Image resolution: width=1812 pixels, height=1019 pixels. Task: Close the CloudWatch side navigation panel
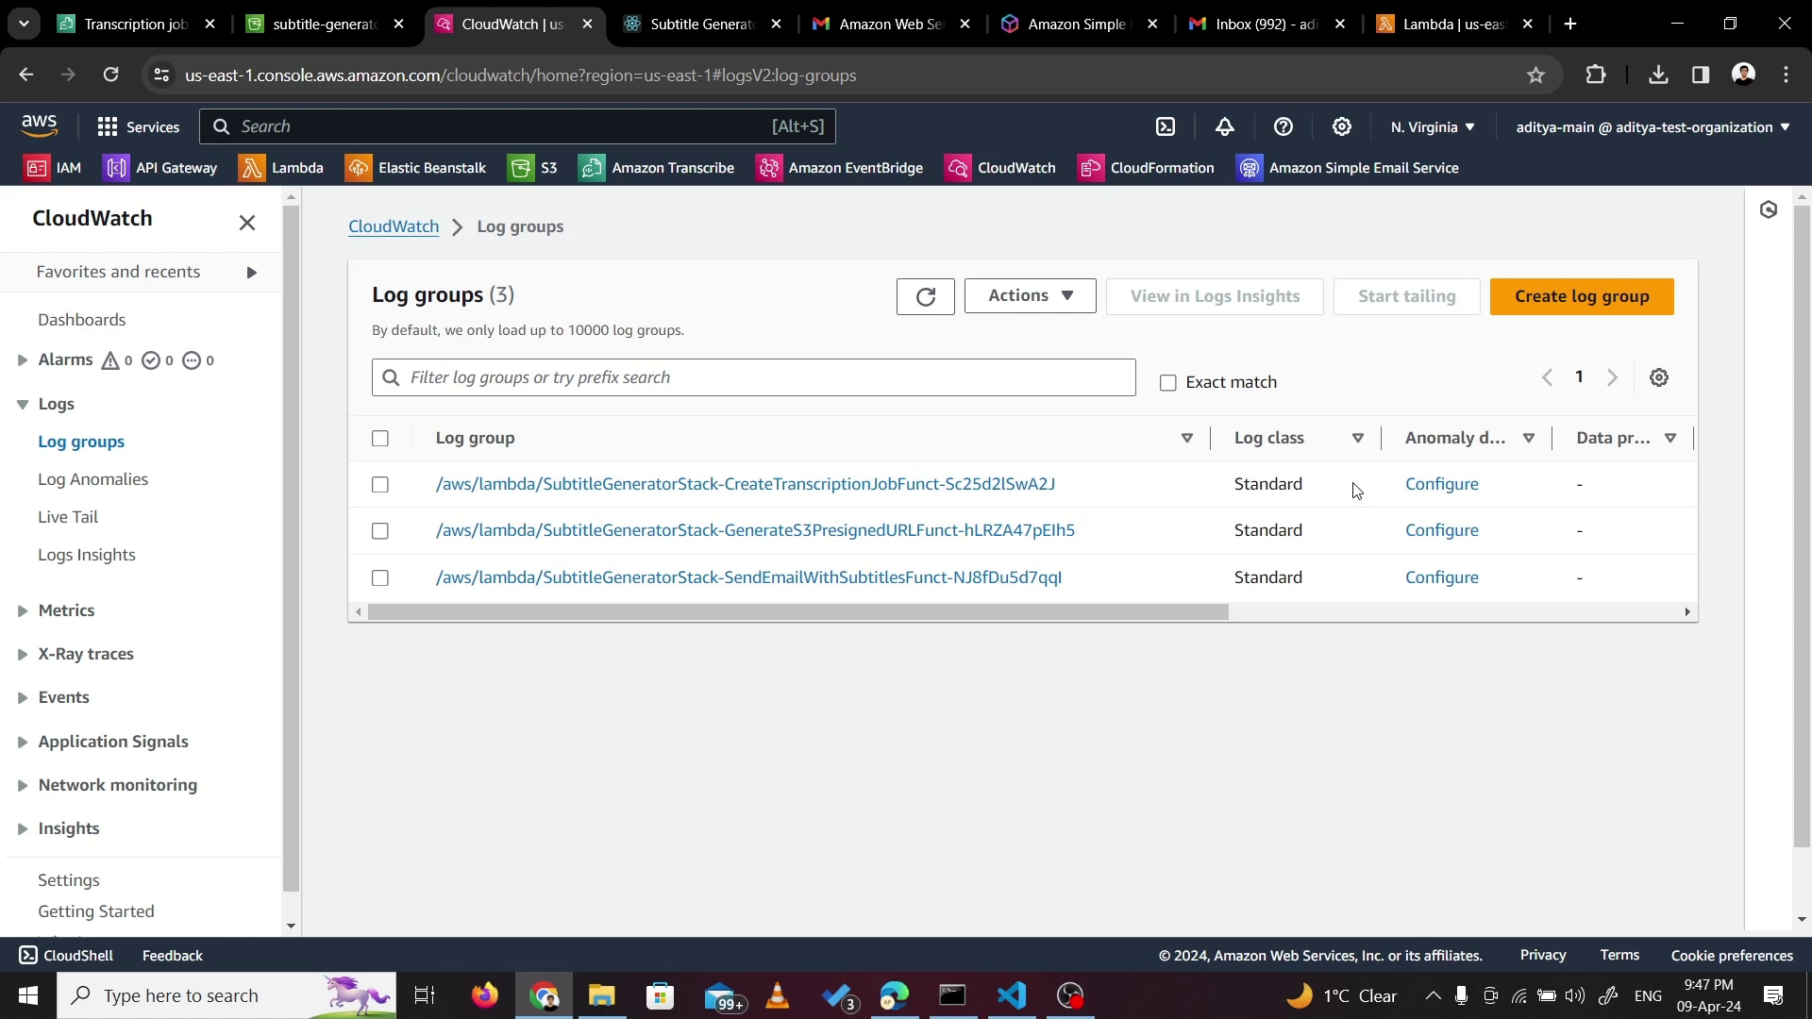pyautogui.click(x=247, y=223)
